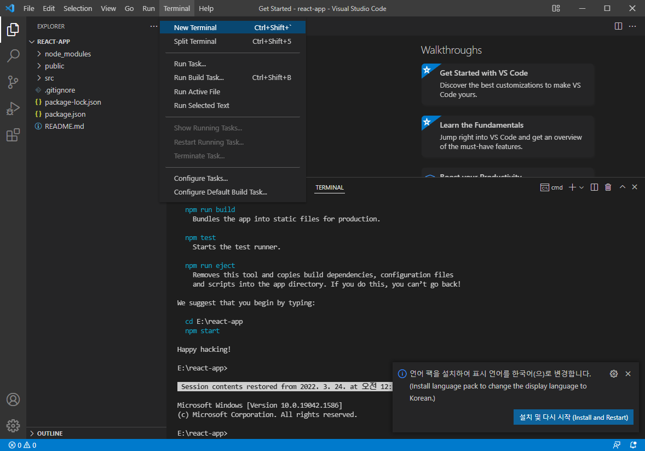Screen dimensions: 645x451
Task: Choose Configure Tasks... entry
Action: click(232, 178)
